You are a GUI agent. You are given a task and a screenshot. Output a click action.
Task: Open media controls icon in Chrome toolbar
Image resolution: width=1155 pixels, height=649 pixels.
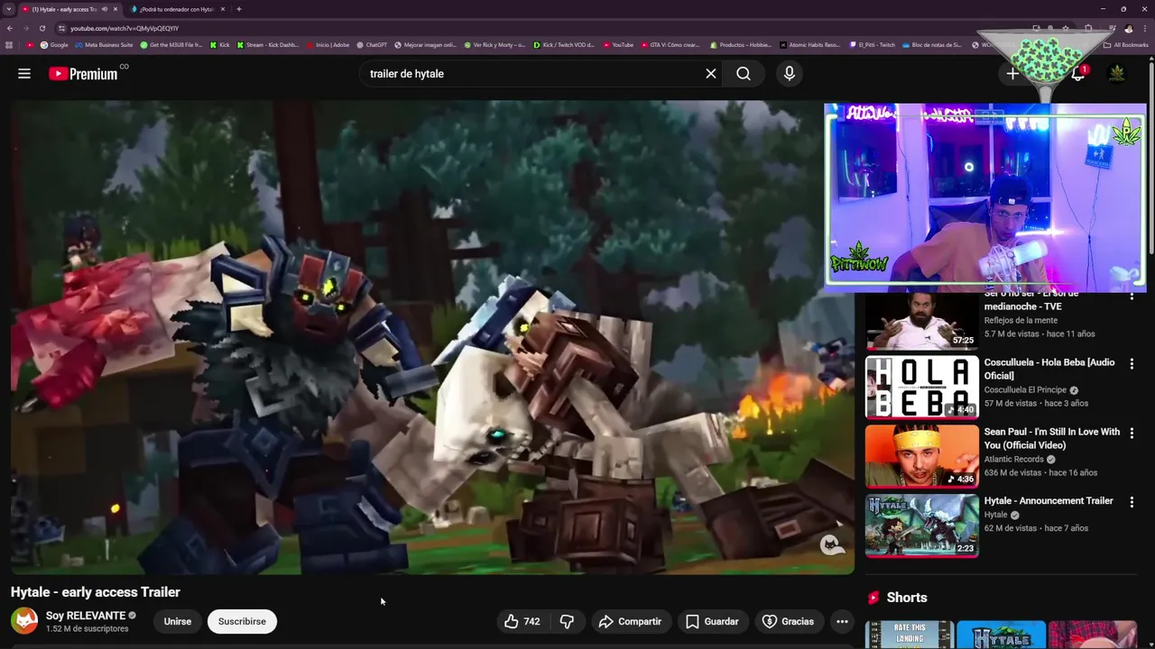1112,28
